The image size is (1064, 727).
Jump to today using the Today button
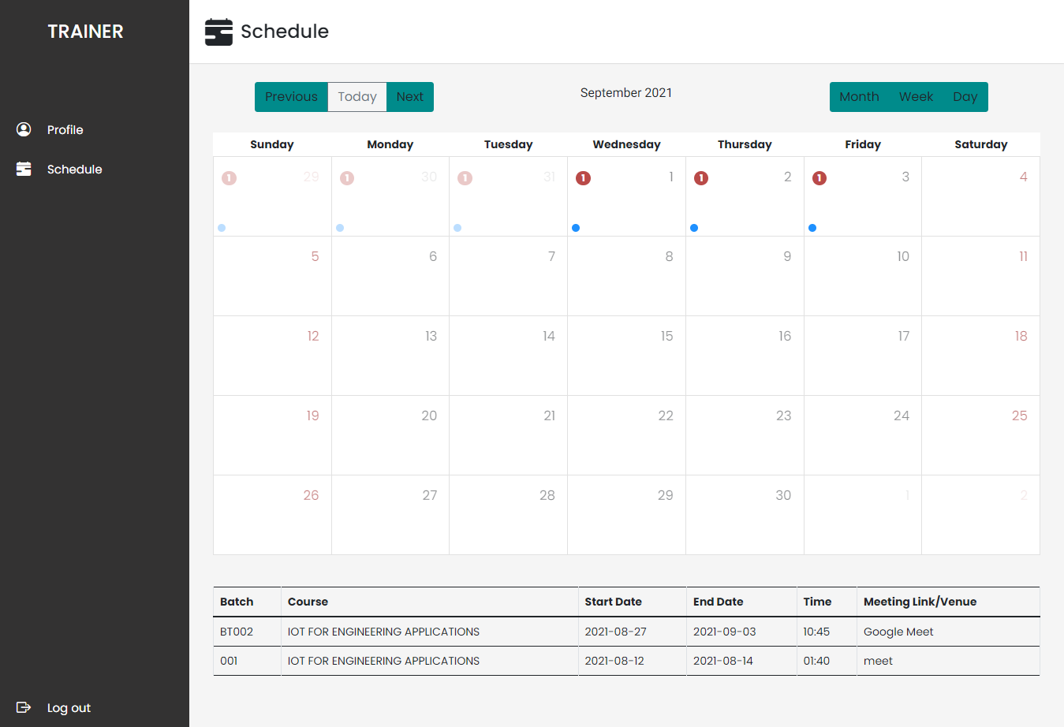point(357,96)
